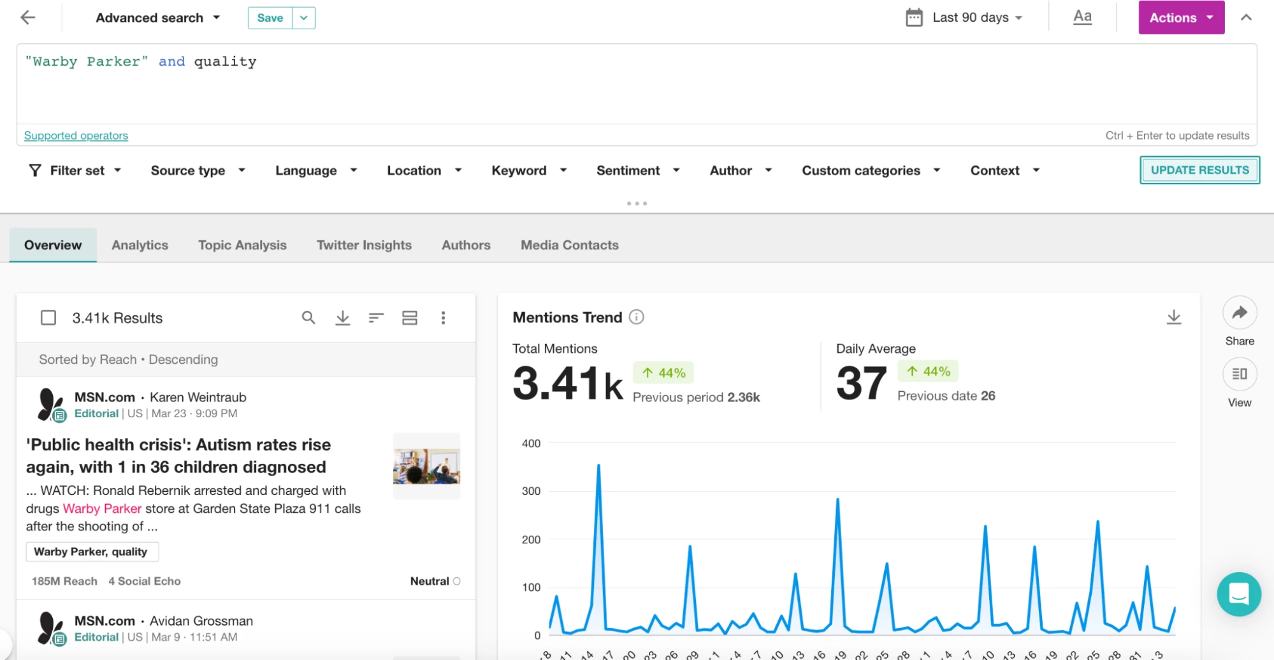Open the Twitter Insights tab
This screenshot has height=660, width=1274.
[x=364, y=245]
